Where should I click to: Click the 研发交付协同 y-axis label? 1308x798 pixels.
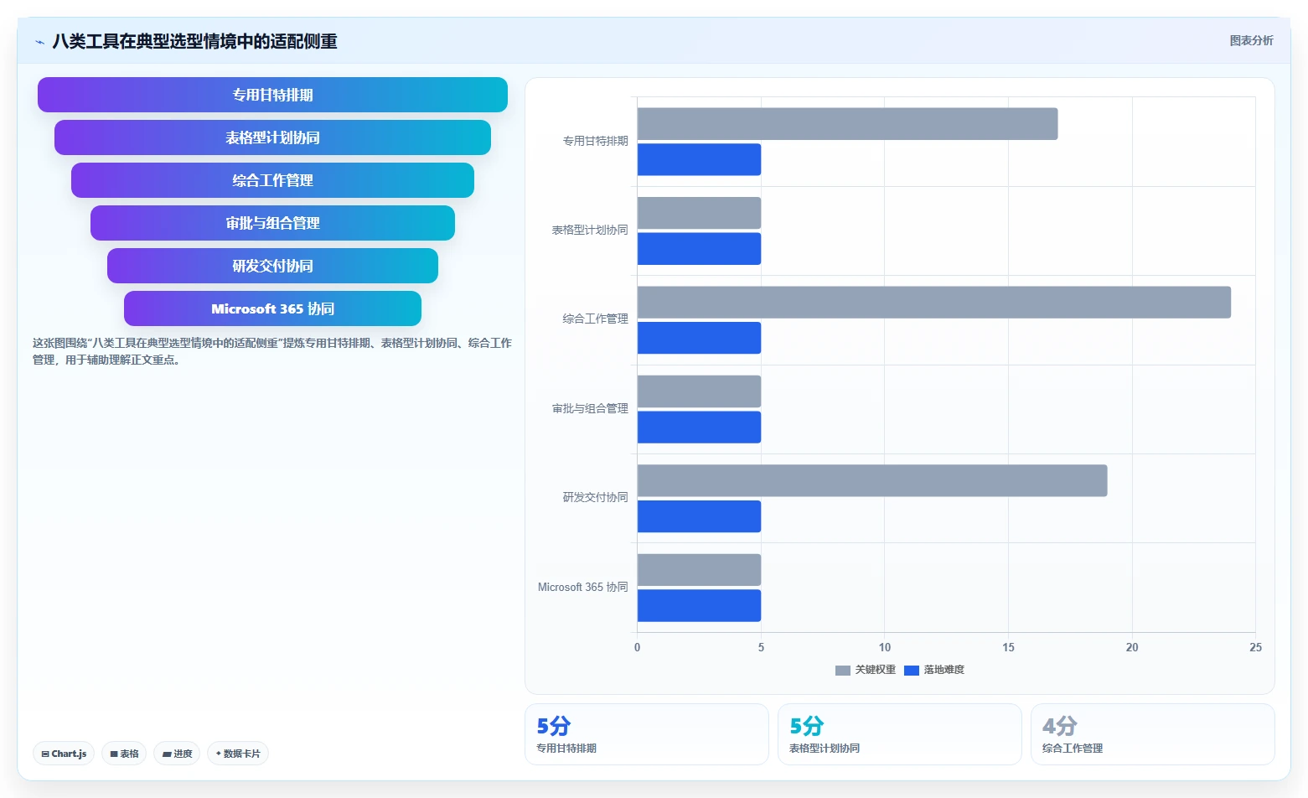click(x=595, y=497)
